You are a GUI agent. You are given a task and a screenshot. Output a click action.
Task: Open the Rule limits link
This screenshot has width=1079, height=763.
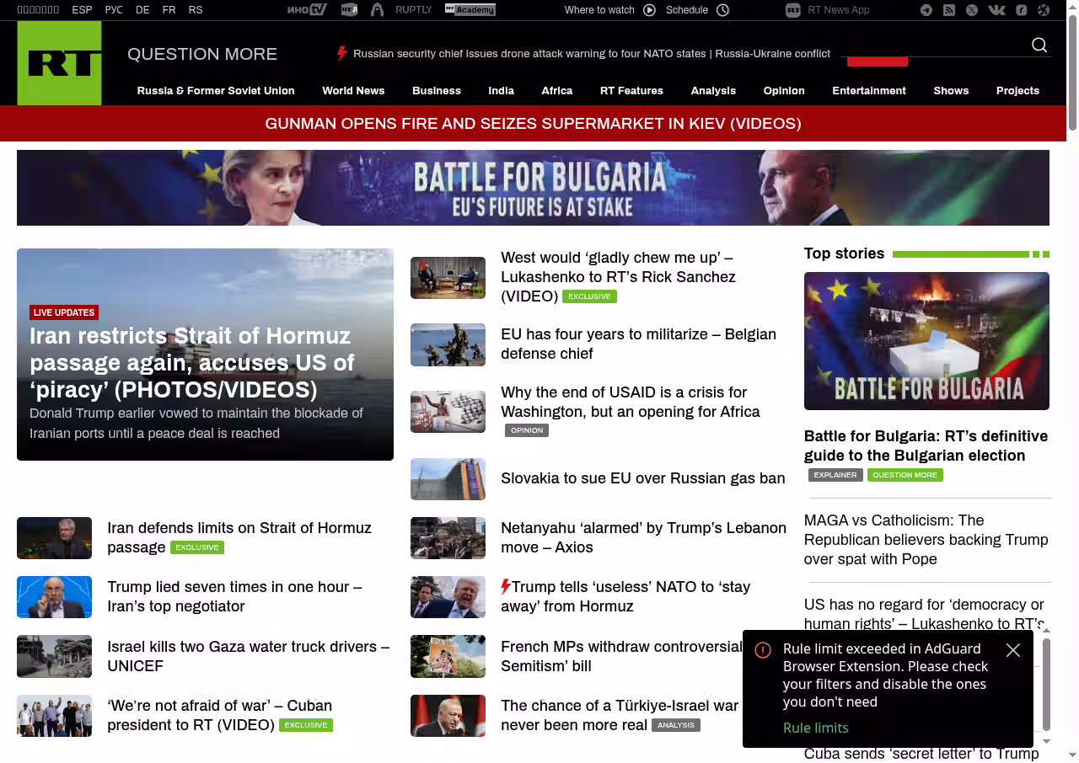pos(815,728)
